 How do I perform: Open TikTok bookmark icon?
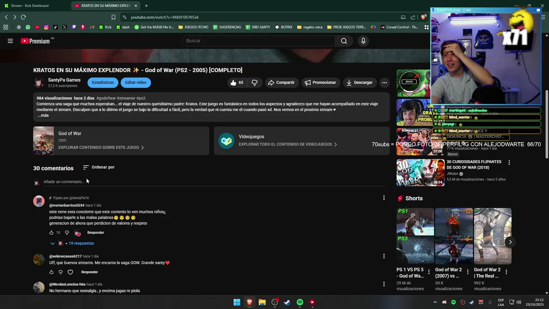point(55,27)
